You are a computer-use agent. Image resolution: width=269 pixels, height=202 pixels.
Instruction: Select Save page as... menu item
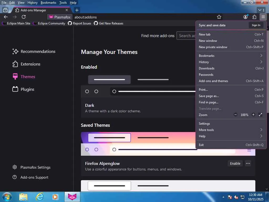pyautogui.click(x=231, y=96)
